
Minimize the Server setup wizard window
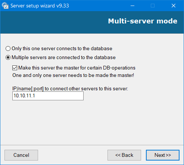pyautogui.click(x=132, y=6)
